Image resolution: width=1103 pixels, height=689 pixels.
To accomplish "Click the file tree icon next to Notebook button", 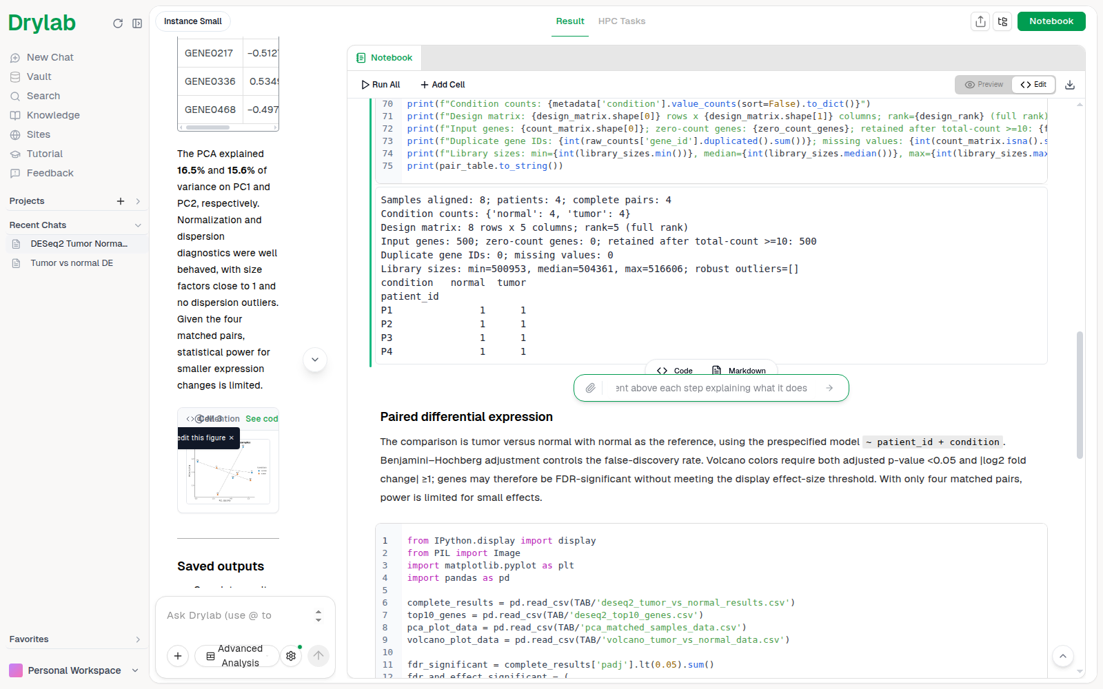I will click(1003, 21).
